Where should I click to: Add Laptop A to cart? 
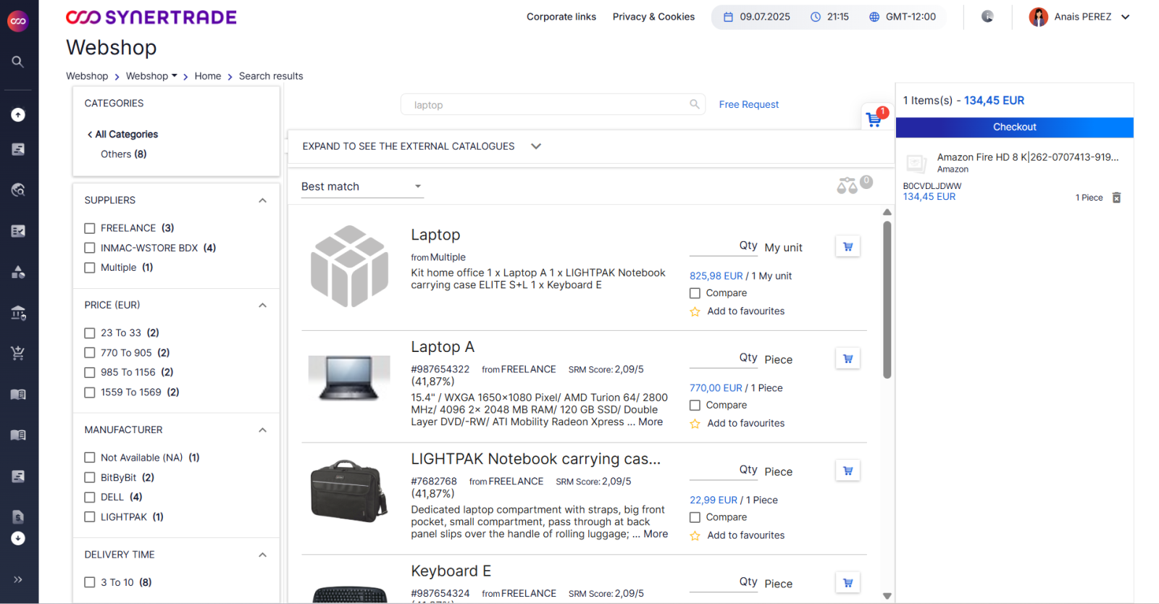(848, 358)
